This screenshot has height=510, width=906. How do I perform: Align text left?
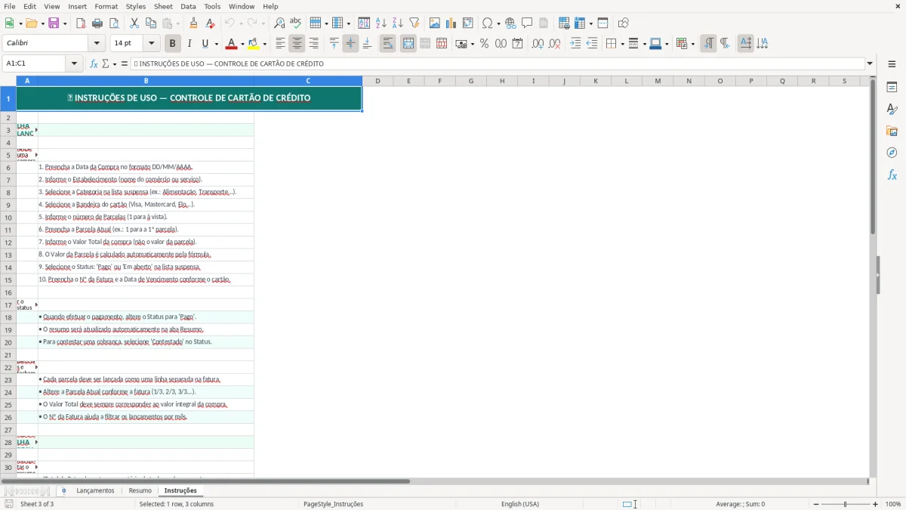280,44
